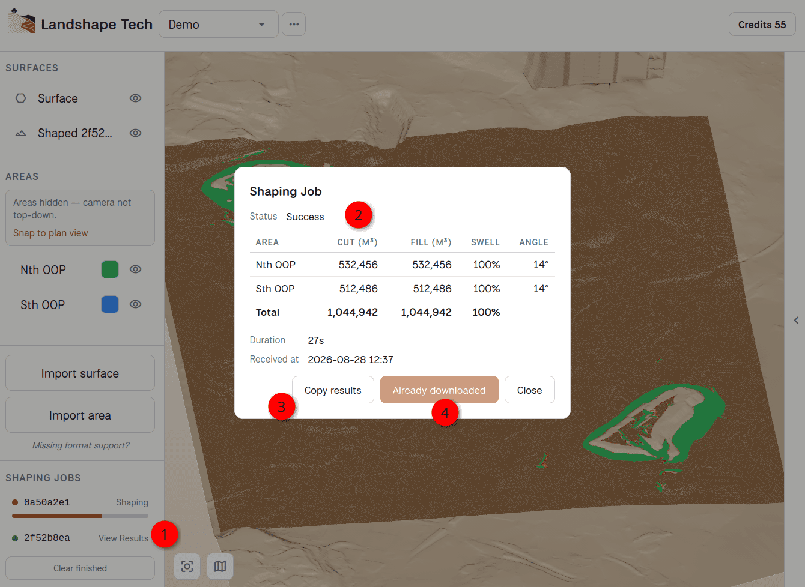Toggle visibility of the Surface layer
This screenshot has width=805, height=587.
(x=136, y=98)
